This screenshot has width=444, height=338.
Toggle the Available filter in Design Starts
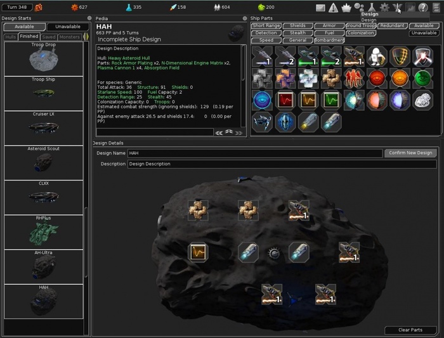[x=24, y=27]
